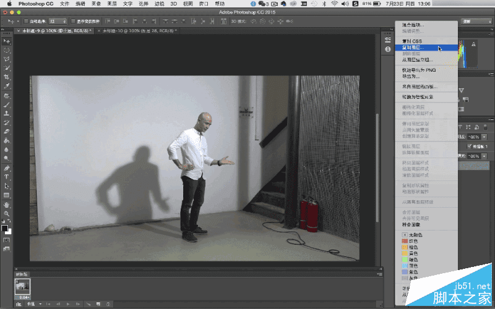Switch to the second document tab
Screen dimensions: 495x309
[x=137, y=30]
